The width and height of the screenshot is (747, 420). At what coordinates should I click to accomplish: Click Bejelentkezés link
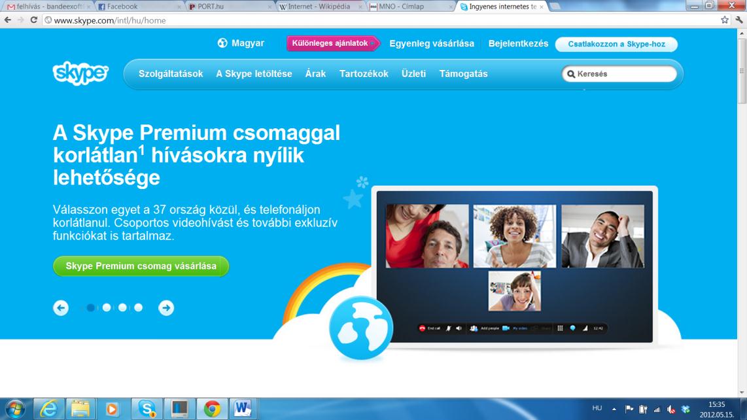(x=518, y=43)
